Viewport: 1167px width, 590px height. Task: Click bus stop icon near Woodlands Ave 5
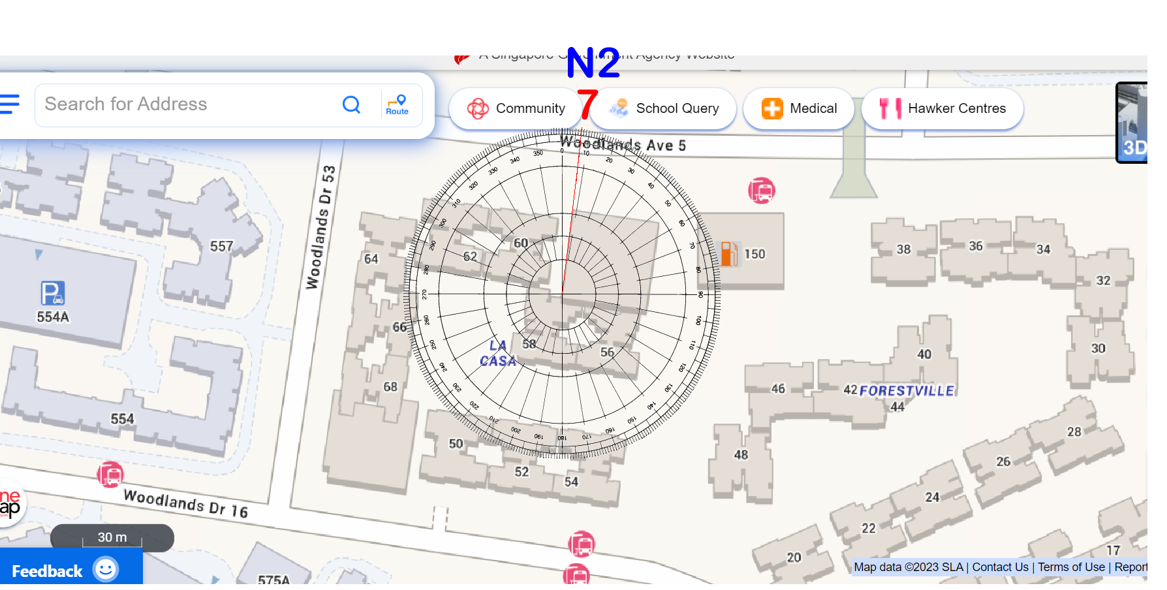click(x=761, y=191)
